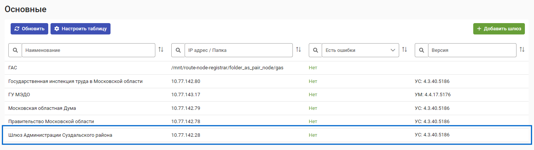Sort table by Версия column
This screenshot has height=150, width=534.
click(x=522, y=50)
